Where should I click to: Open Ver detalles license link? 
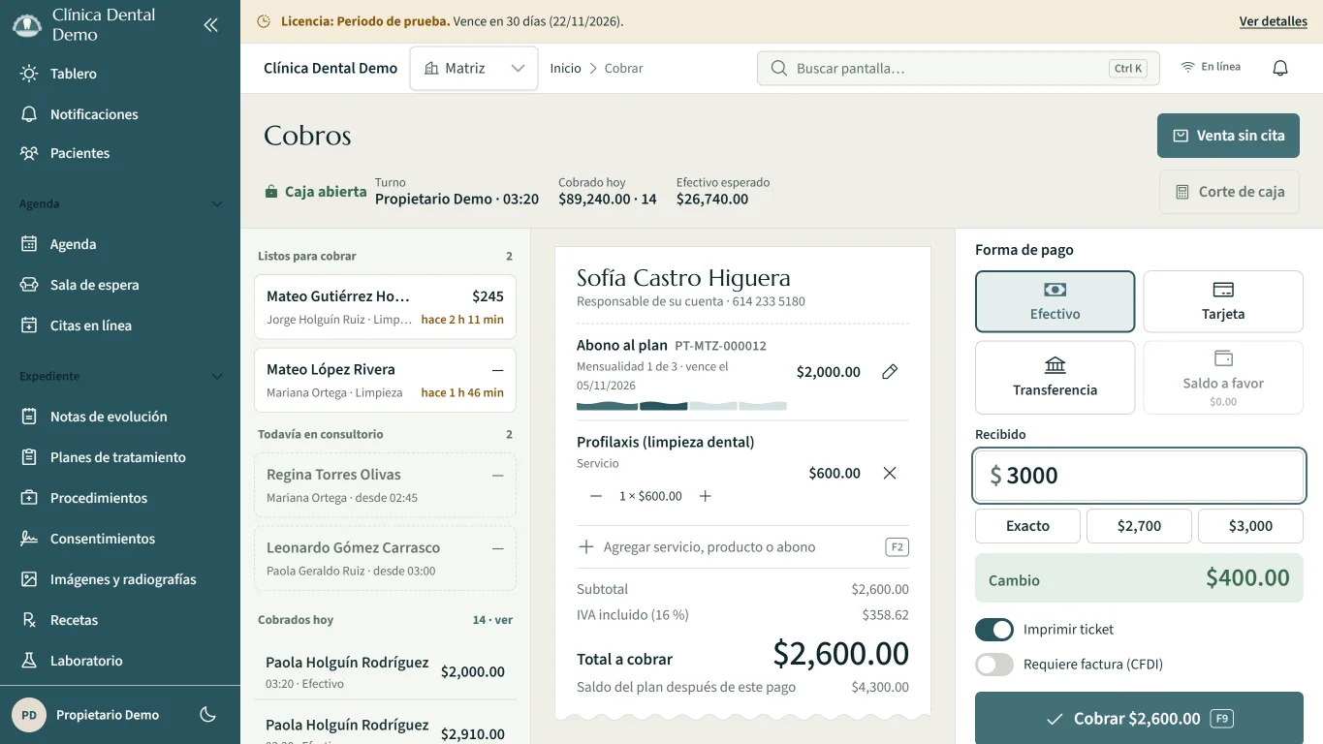coord(1274,21)
